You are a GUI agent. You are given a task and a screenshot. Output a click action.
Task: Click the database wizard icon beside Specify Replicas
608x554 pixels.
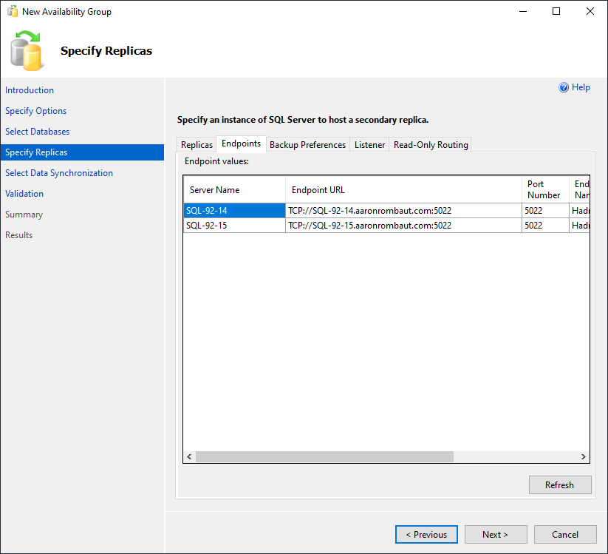pyautogui.click(x=27, y=51)
